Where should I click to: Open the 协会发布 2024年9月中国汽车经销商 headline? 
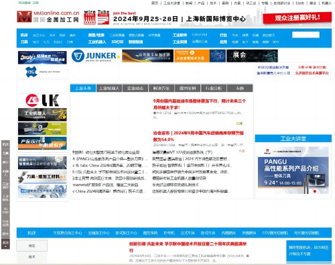pos(198,136)
